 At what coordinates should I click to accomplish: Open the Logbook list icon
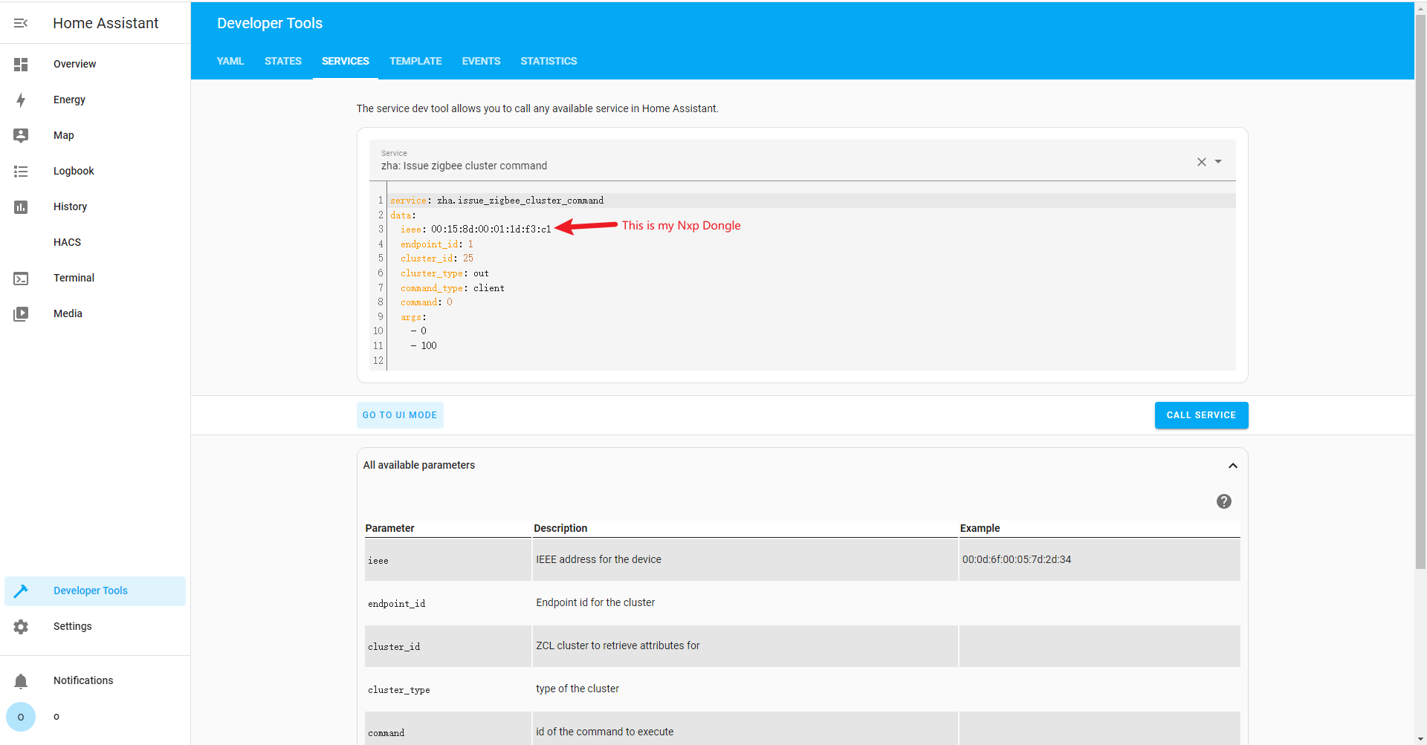(x=21, y=172)
